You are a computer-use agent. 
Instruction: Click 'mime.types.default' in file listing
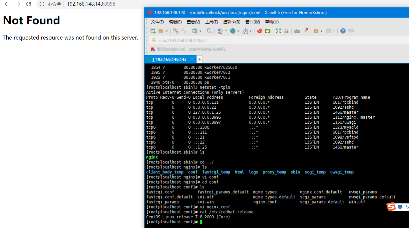click(x=274, y=197)
